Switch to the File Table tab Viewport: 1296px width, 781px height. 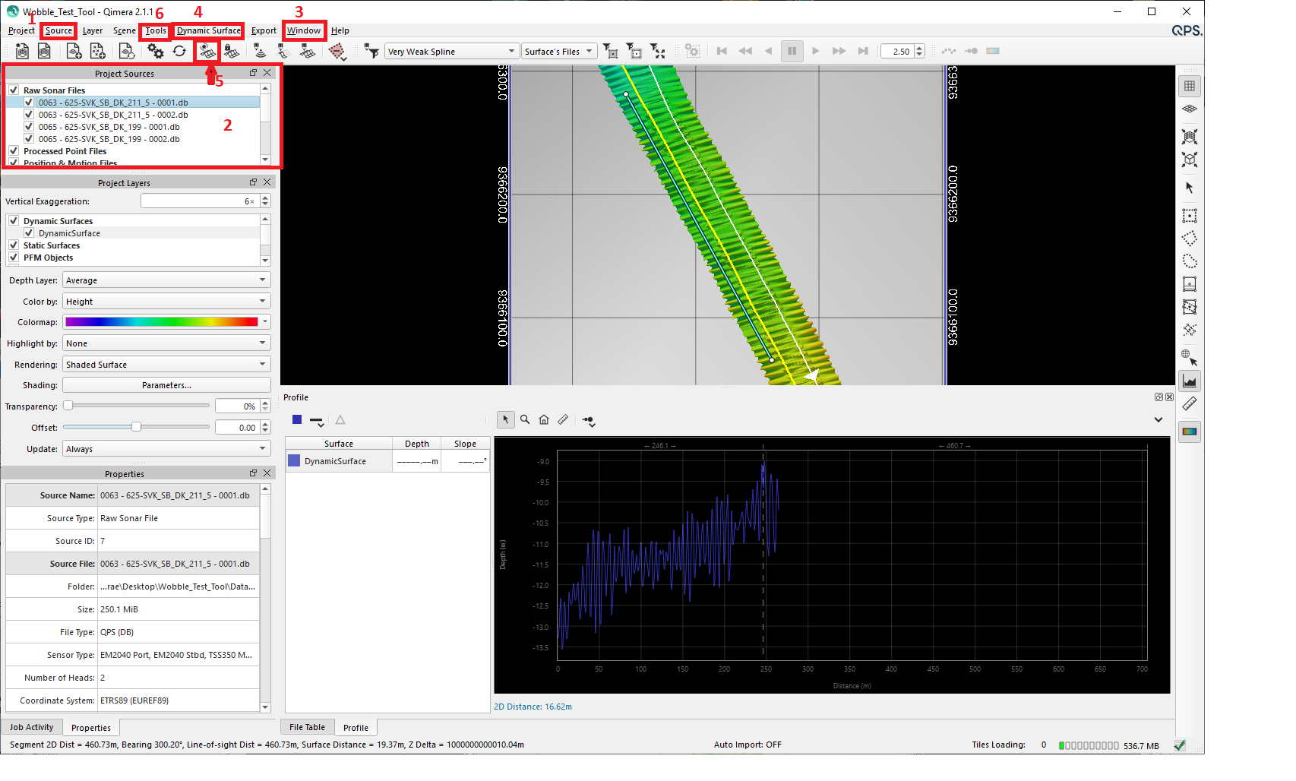(x=307, y=727)
